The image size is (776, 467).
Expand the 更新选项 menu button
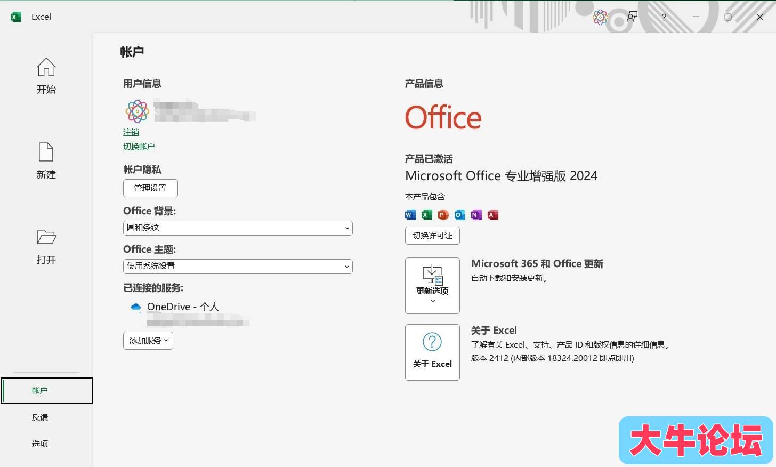(x=432, y=286)
